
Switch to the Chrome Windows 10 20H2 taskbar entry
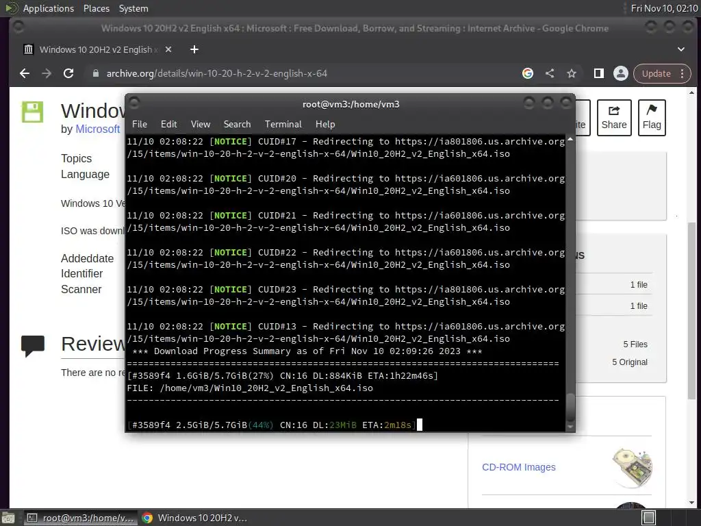tap(195, 518)
